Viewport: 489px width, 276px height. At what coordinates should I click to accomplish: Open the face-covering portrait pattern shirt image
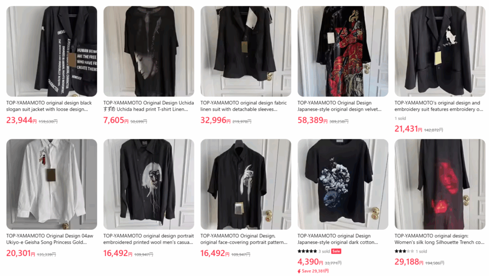[246, 184]
